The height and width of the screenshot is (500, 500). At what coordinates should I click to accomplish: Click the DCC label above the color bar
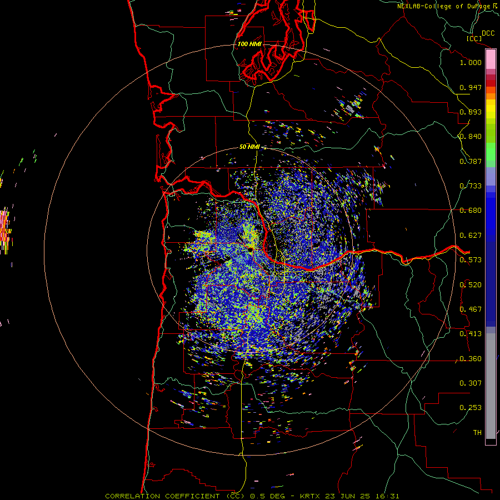point(488,33)
